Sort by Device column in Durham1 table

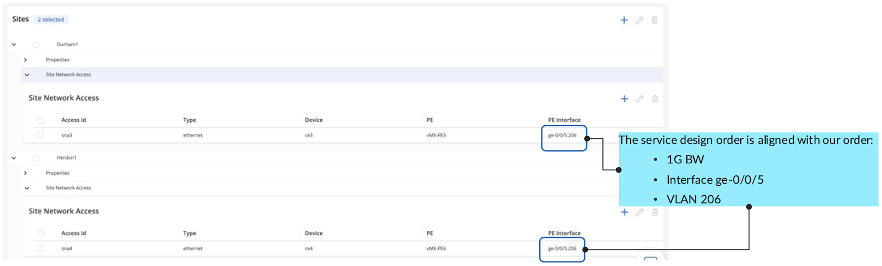(314, 120)
